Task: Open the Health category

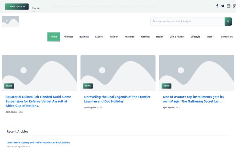Action: point(160,37)
